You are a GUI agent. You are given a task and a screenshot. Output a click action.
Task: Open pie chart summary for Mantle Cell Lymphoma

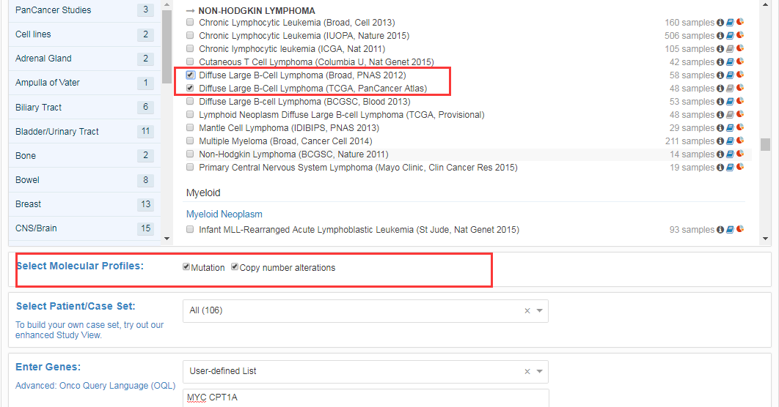click(739, 128)
